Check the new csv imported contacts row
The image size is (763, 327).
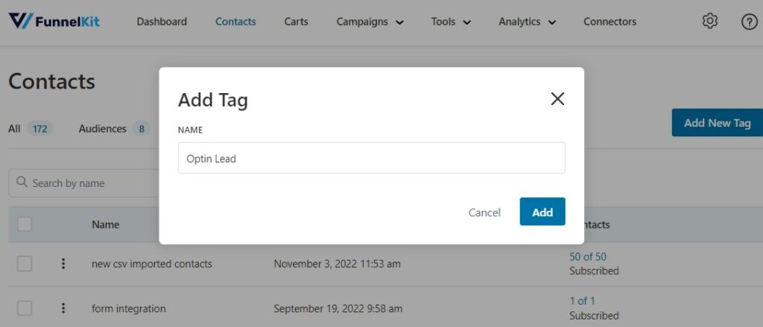tap(25, 264)
